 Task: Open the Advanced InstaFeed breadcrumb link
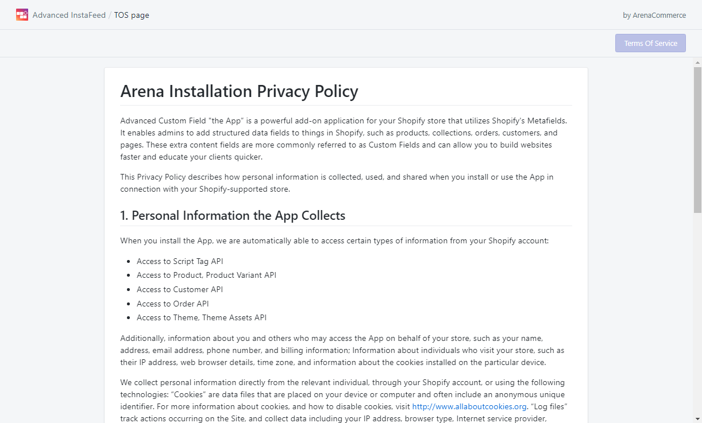click(x=69, y=15)
